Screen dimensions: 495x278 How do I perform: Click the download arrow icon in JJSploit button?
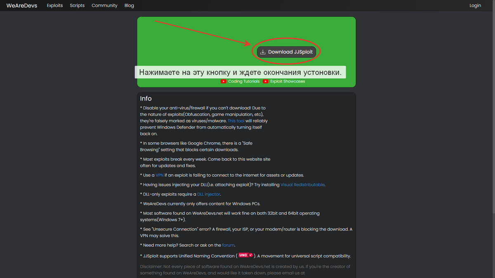point(263,52)
